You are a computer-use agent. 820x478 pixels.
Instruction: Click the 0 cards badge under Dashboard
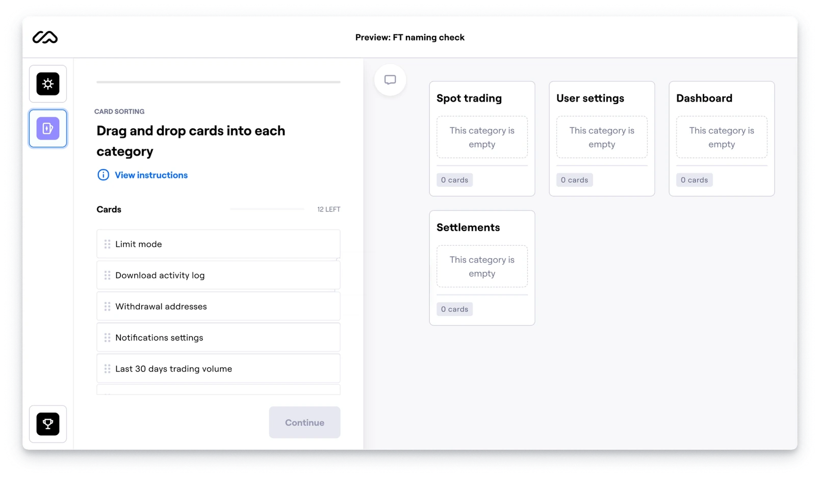point(694,180)
